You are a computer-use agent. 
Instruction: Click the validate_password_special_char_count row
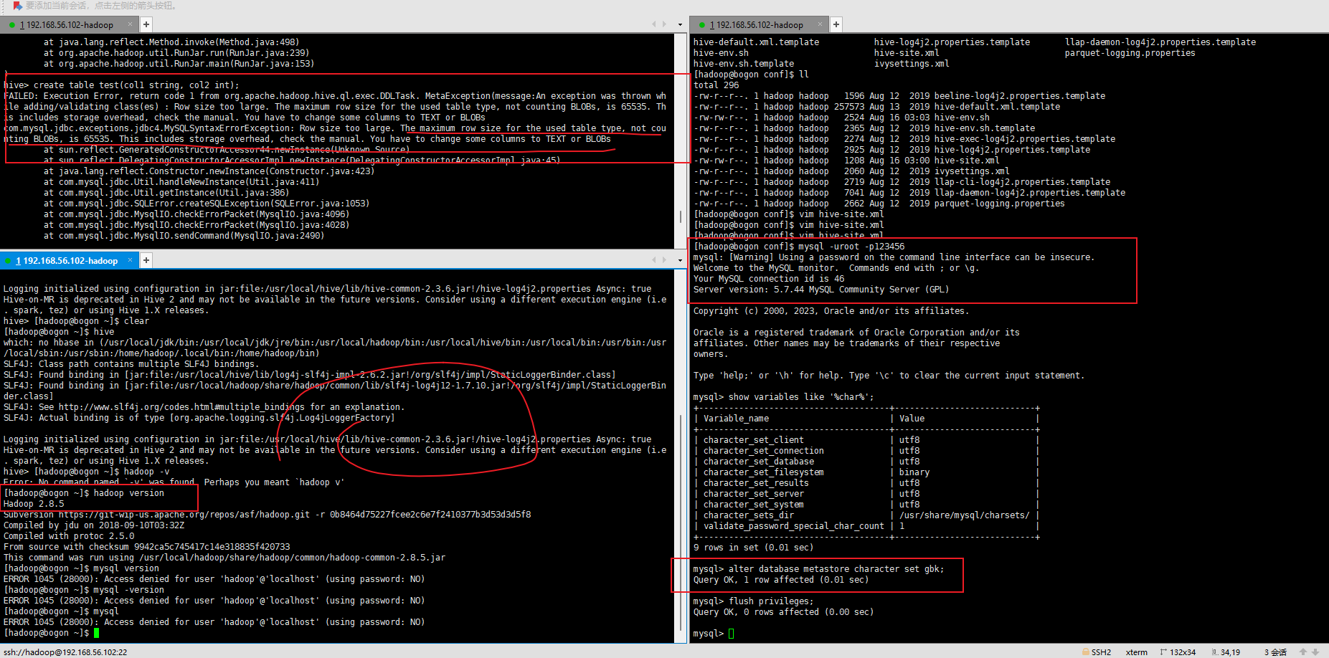pyautogui.click(x=866, y=526)
